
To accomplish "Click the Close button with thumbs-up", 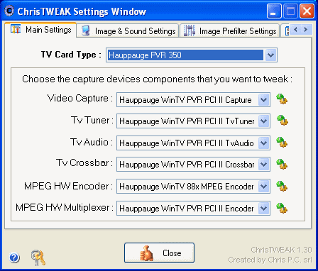I will [x=159, y=253].
